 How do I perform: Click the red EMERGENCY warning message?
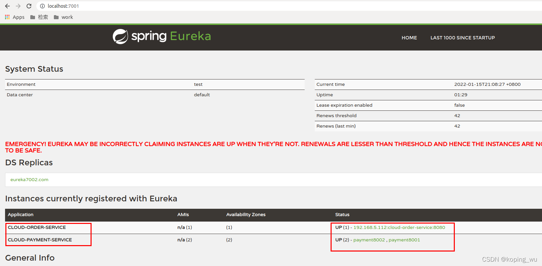pyautogui.click(x=273, y=147)
